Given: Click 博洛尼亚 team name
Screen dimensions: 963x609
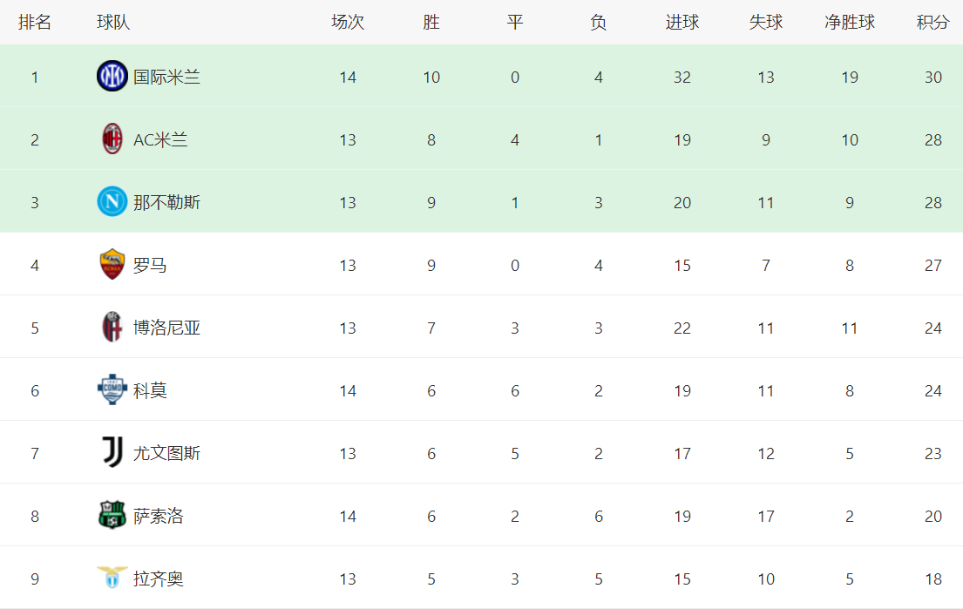Looking at the screenshot, I should point(166,328).
